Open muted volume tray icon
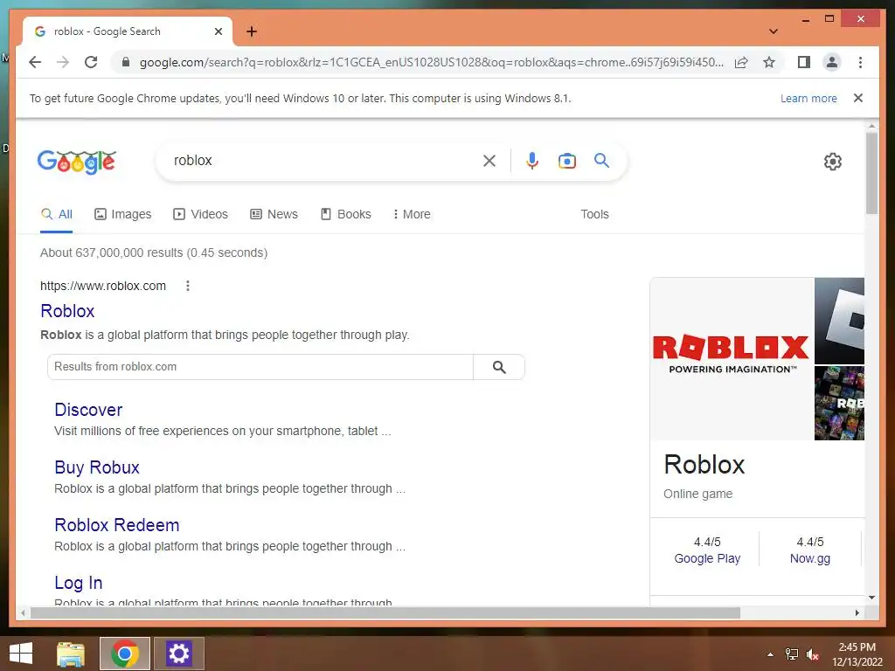Viewport: 895px width, 671px height. (813, 654)
